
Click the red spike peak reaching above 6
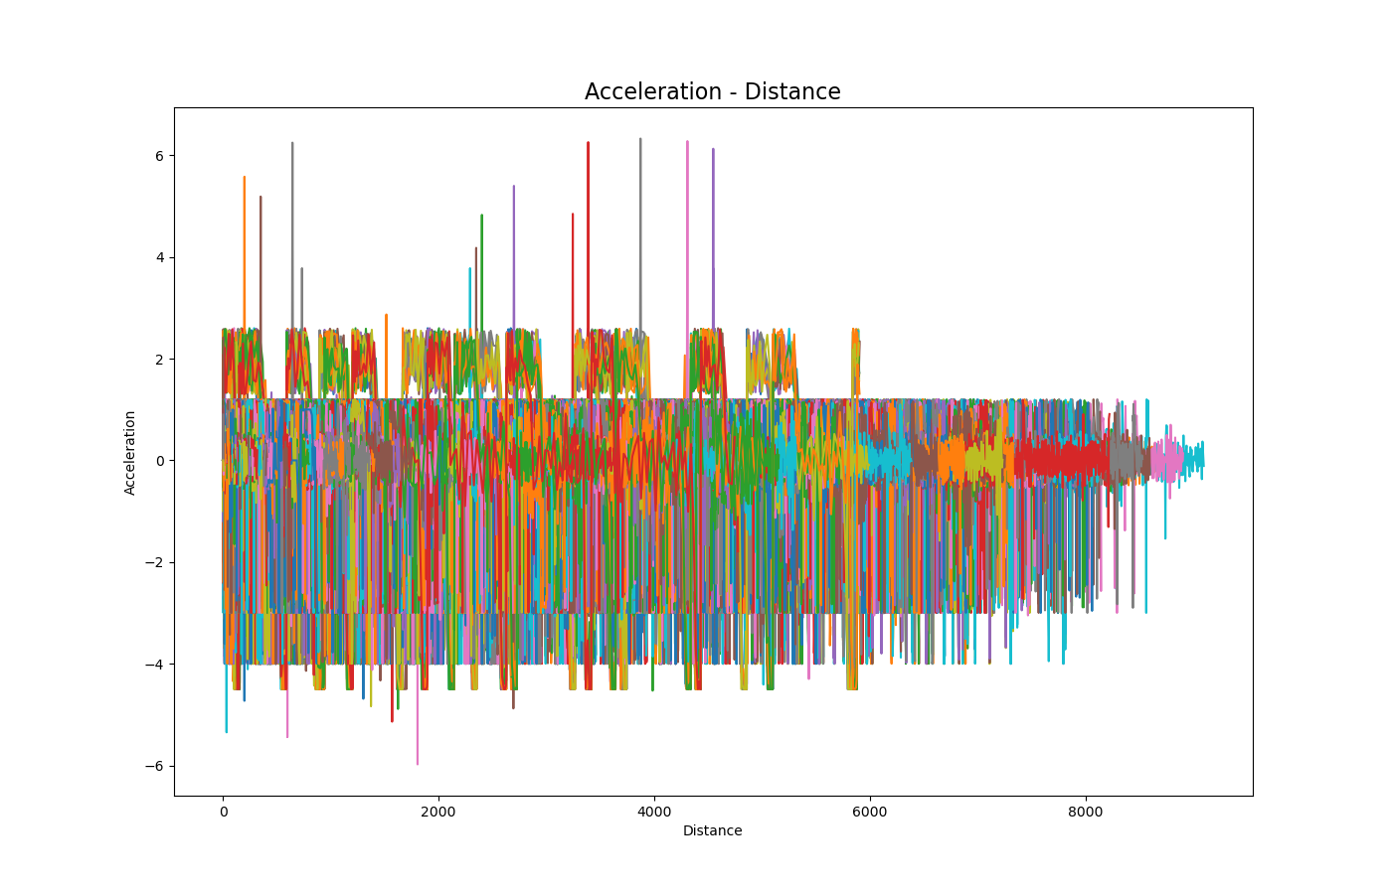tap(588, 144)
